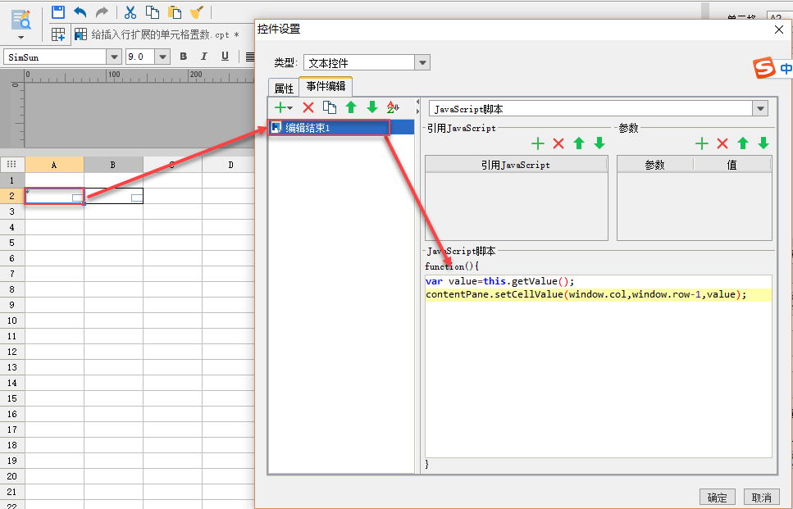Move referenced JavaScript entry up
The width and height of the screenshot is (793, 509).
pos(579,143)
